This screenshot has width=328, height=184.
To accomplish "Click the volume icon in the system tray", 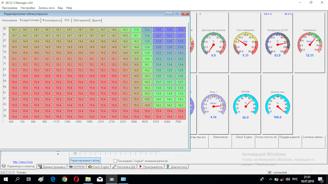I will [x=288, y=179].
